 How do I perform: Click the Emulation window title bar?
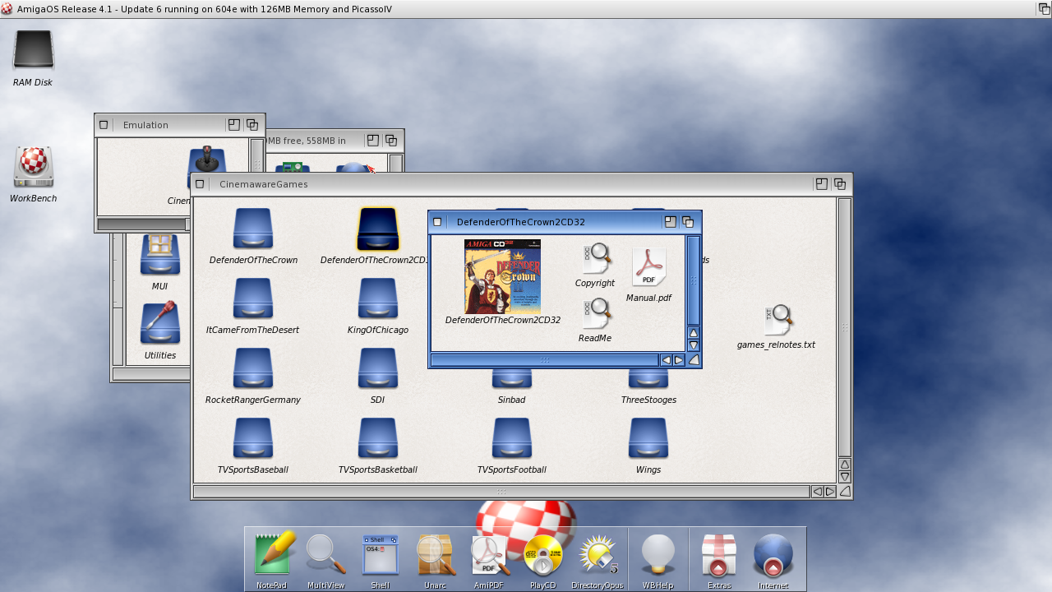coord(168,125)
